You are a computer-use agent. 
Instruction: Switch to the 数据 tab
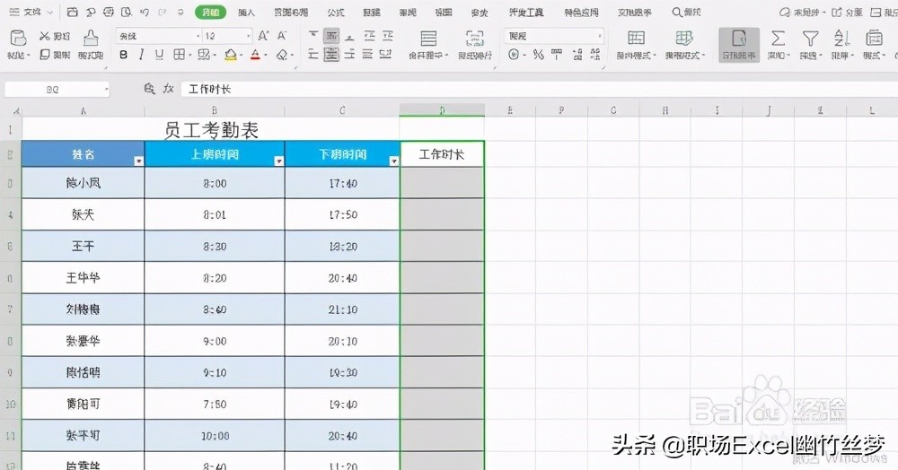372,12
